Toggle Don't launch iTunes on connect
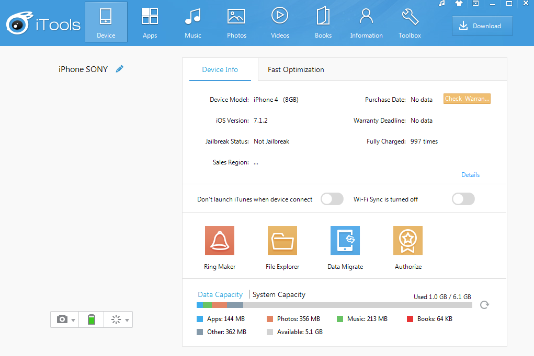This screenshot has width=534, height=356. click(332, 199)
